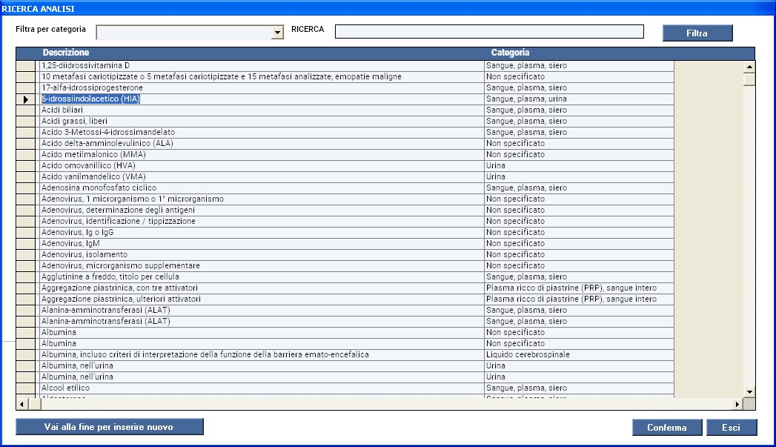Screen dimensions: 776x447
Task: Click the horizontal scrollbar right arrow
Action: pyautogui.click(x=737, y=404)
